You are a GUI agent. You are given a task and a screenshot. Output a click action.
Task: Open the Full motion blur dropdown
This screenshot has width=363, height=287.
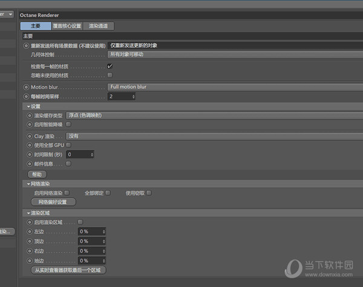coord(235,87)
